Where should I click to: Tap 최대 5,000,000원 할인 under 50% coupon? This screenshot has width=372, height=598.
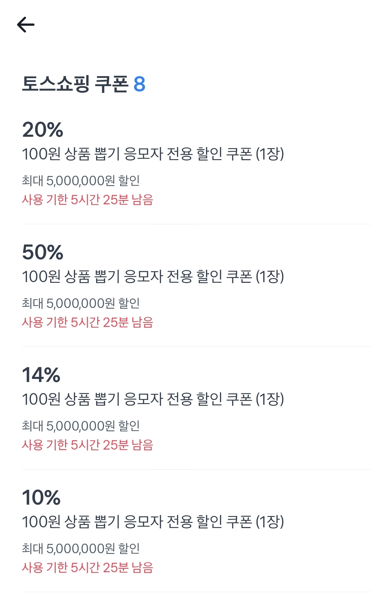coord(81,303)
